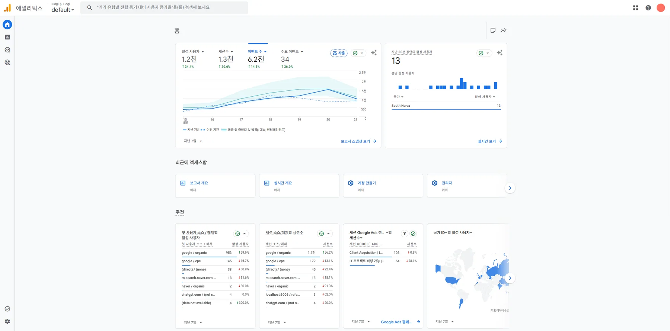This screenshot has height=331, width=670.
Task: Open Admin gear icon at bottom left
Action: point(7,321)
